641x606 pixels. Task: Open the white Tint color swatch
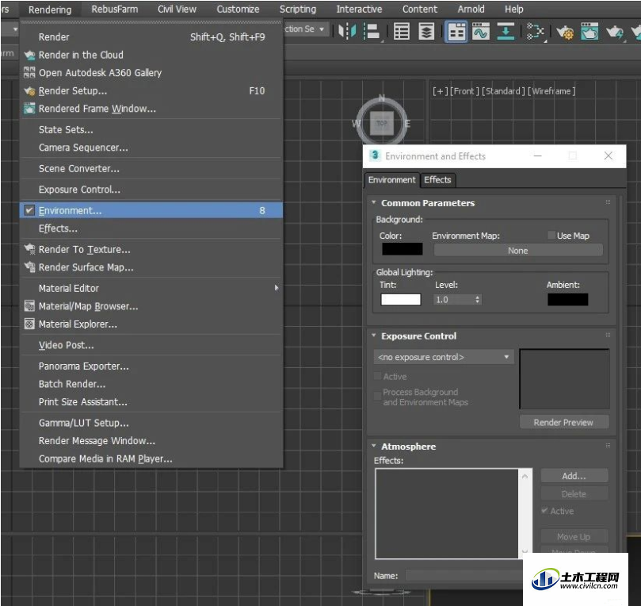[401, 300]
